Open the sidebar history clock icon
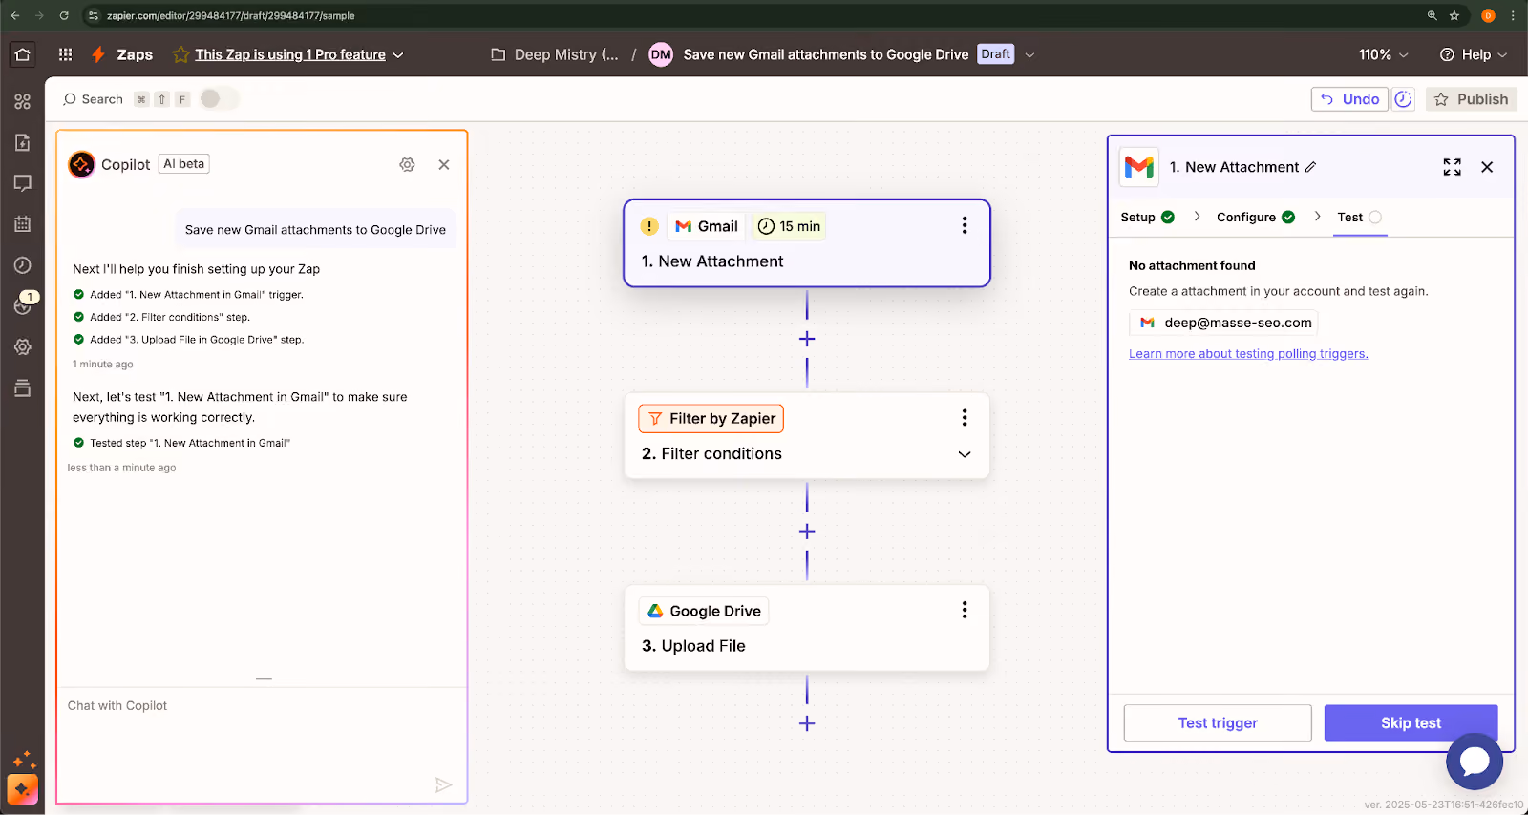Viewport: 1528px width, 815px height. click(23, 265)
